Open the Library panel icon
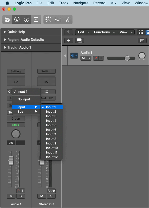Image resolution: width=149 pixels, height=208 pixels. click(x=7, y=19)
